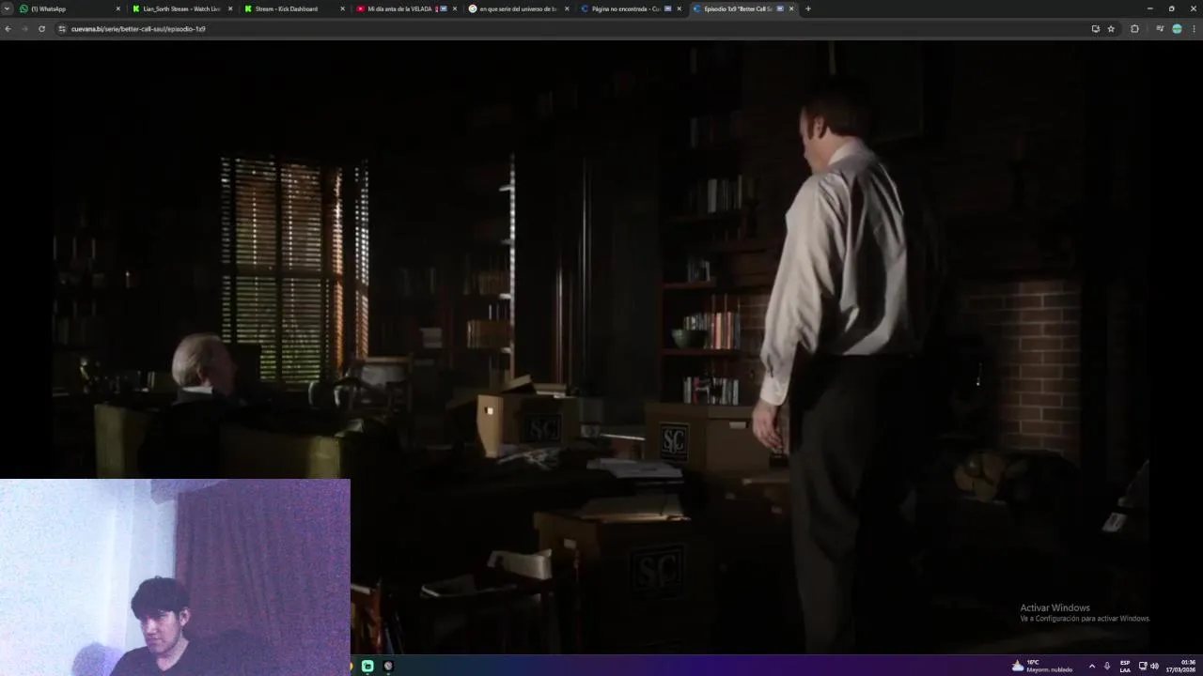
Task: Open a new browser tab
Action: click(x=808, y=8)
